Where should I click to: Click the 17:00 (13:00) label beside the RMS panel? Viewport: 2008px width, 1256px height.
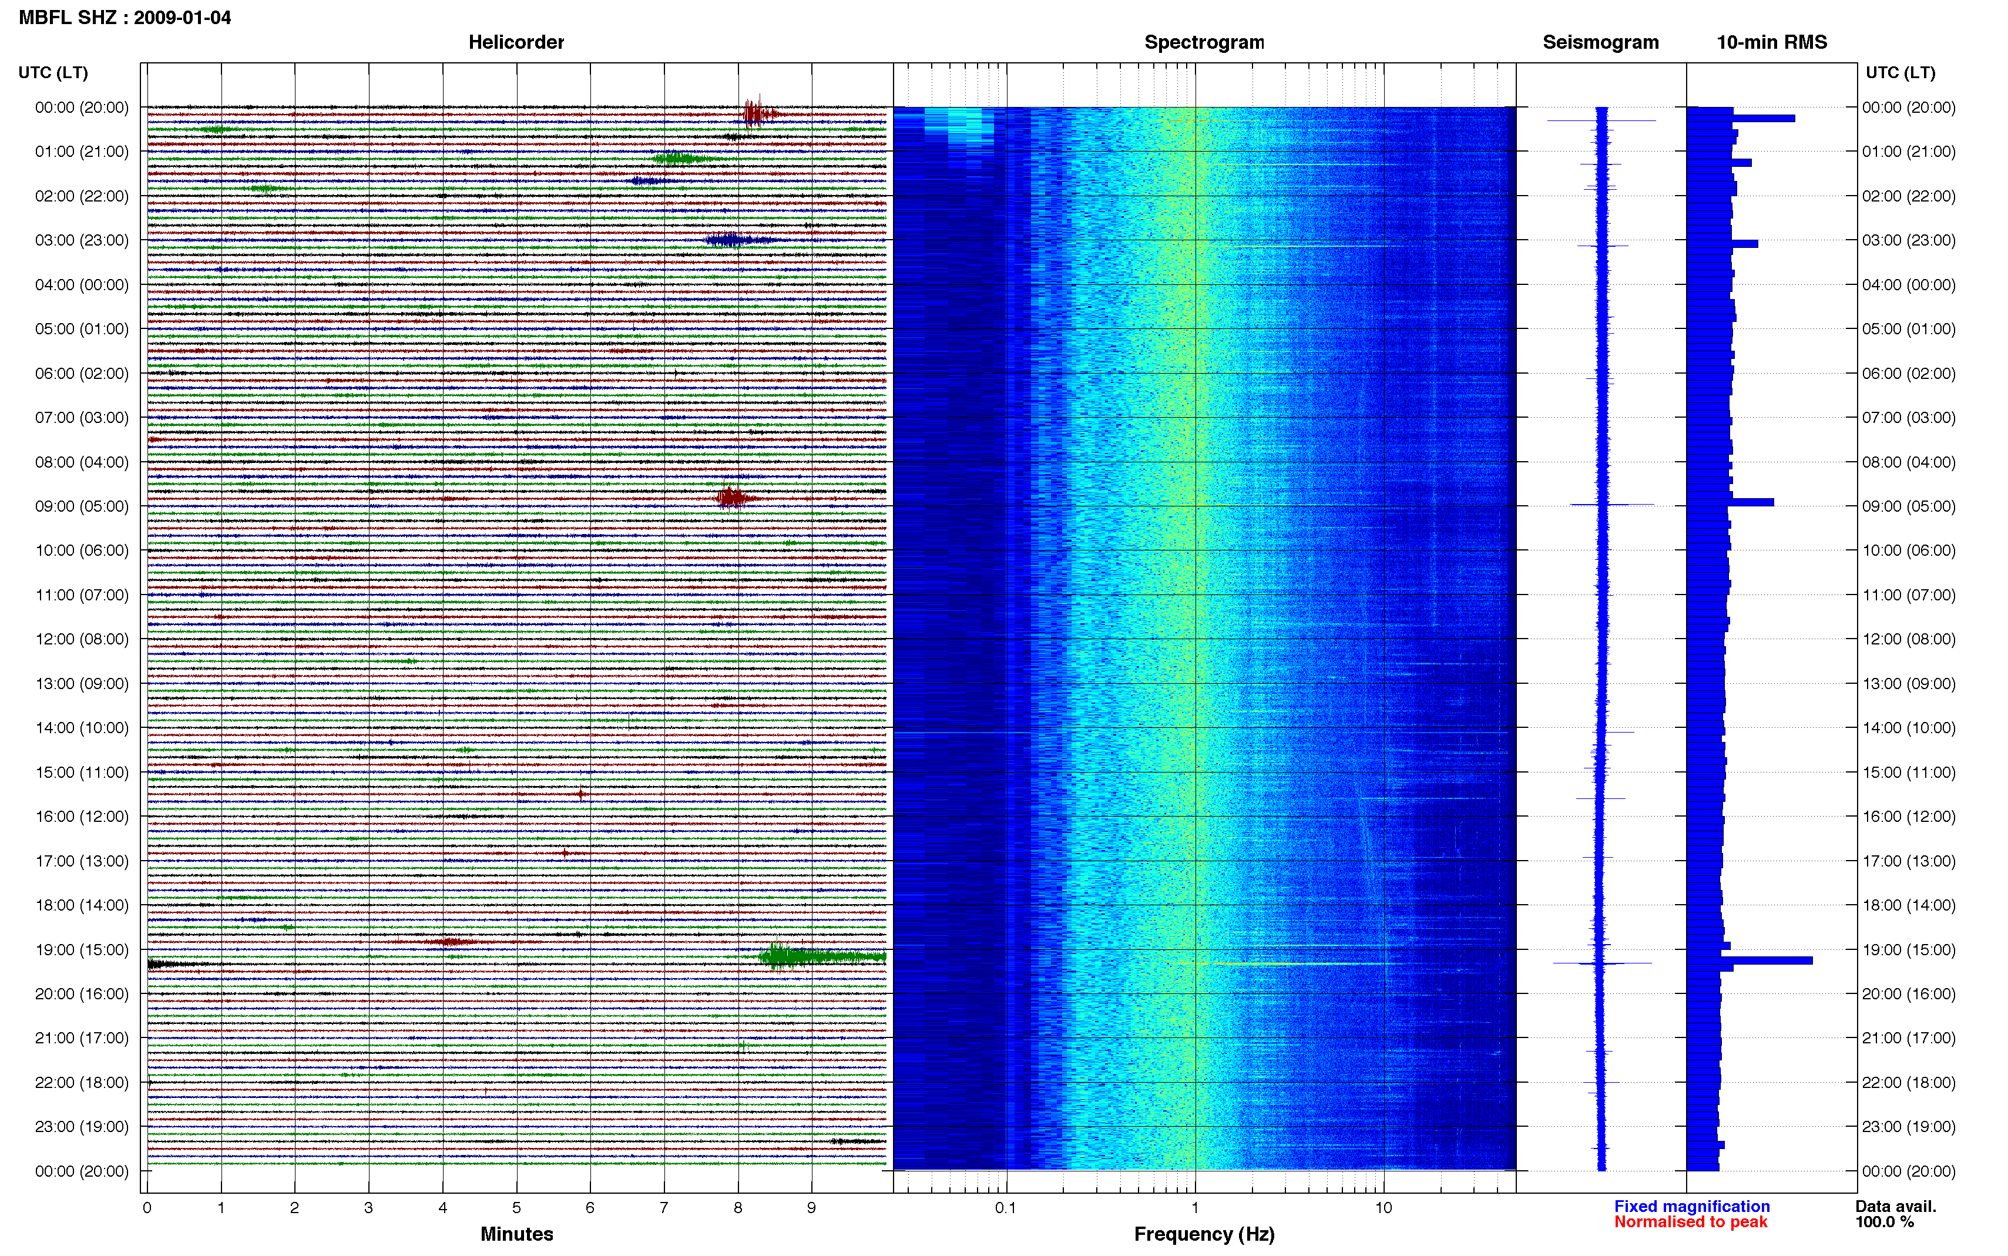point(1908,861)
